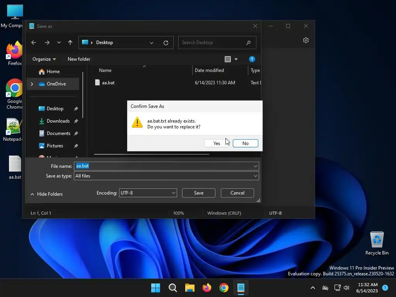Collapse the pane with Hide Folders

46,194
